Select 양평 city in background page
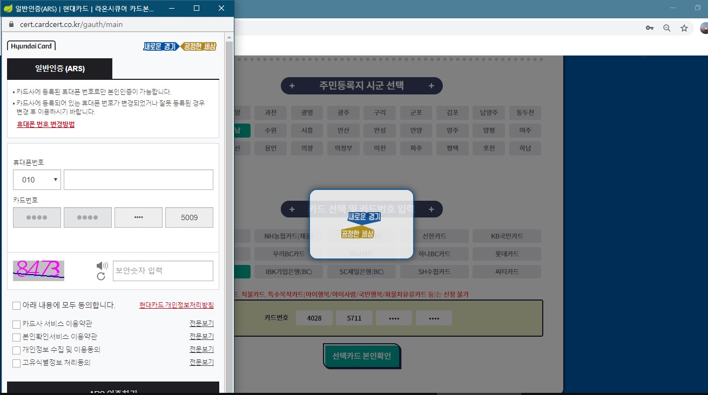This screenshot has width=708, height=395. pos(489,131)
